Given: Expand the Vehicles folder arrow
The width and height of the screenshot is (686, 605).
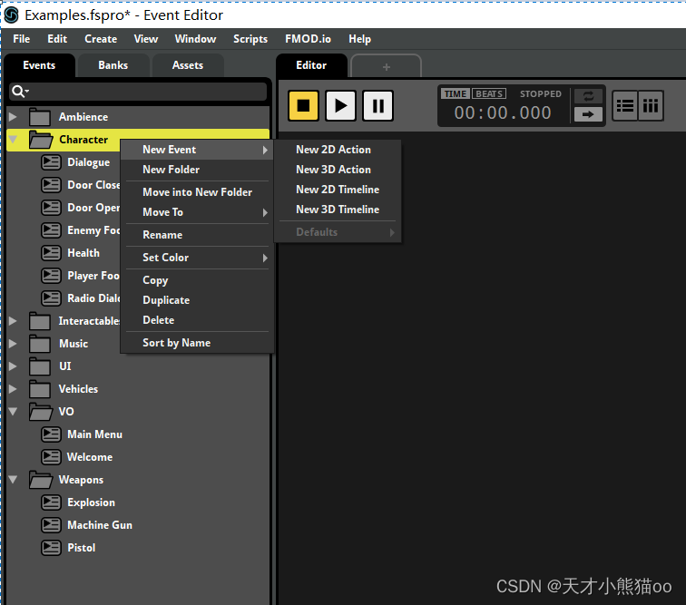Looking at the screenshot, I should (x=13, y=389).
